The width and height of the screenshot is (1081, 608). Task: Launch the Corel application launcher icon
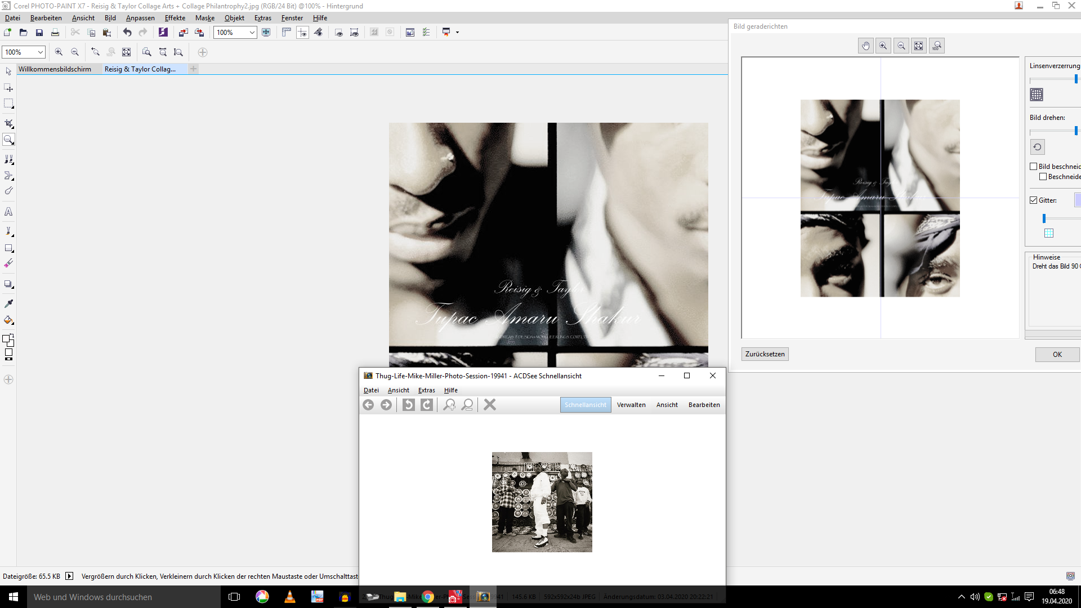click(163, 33)
